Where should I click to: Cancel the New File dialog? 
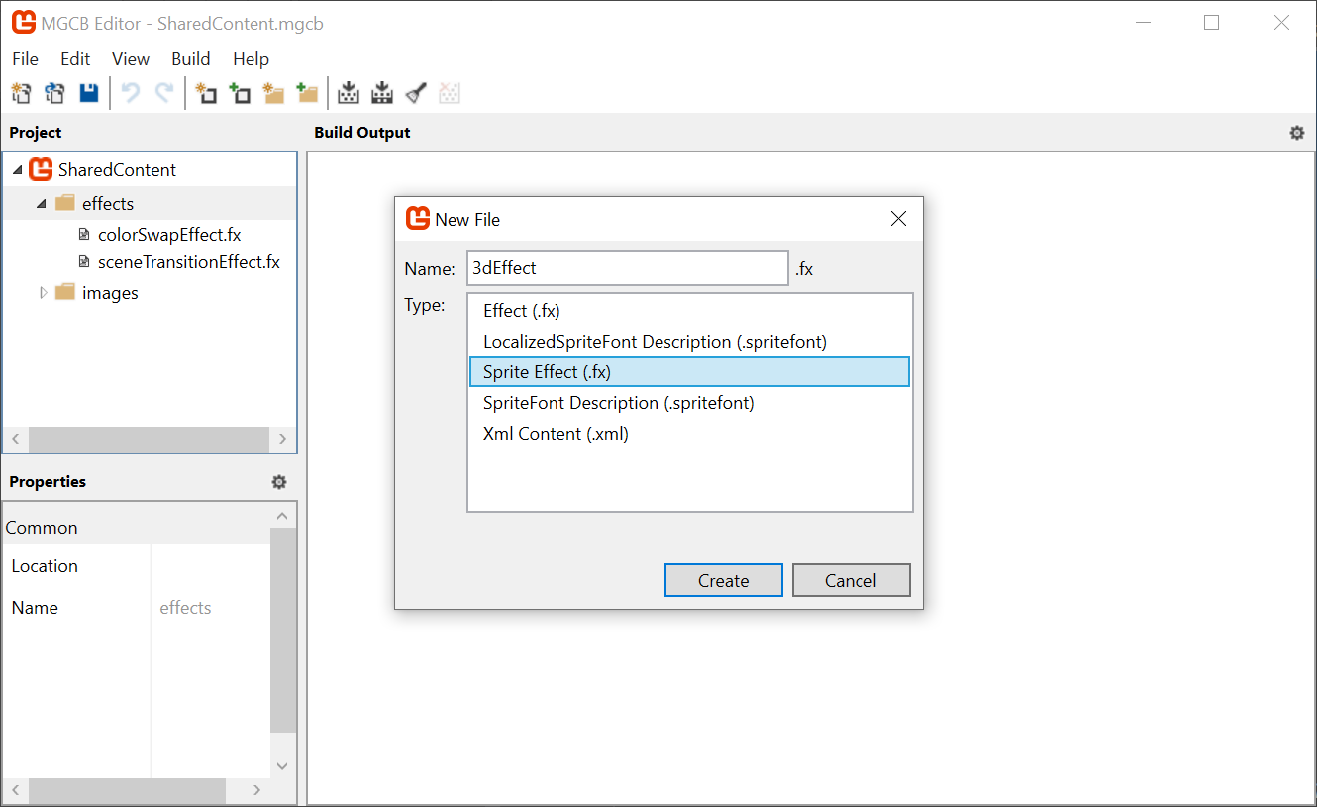click(x=851, y=579)
